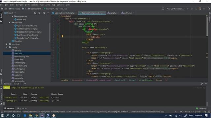Open the Help menu
This screenshot has width=211, height=118.
pos(68,5)
